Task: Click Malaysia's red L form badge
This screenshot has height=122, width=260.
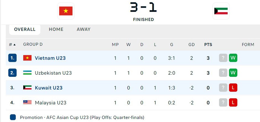Action: 233,102
